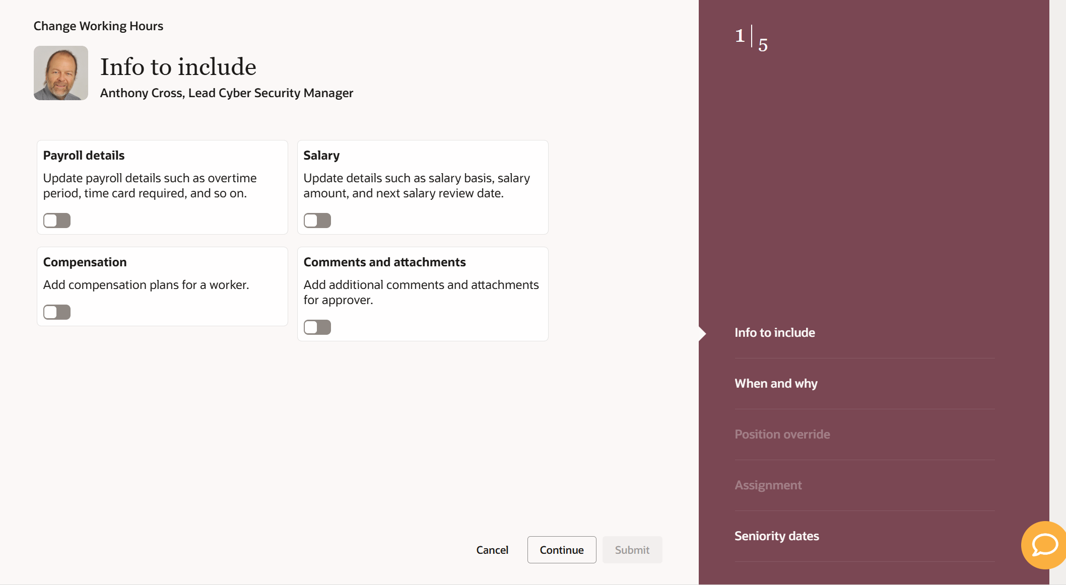Viewport: 1066px width, 585px height.
Task: Click the Comments and attachments card heading
Action: pos(384,262)
